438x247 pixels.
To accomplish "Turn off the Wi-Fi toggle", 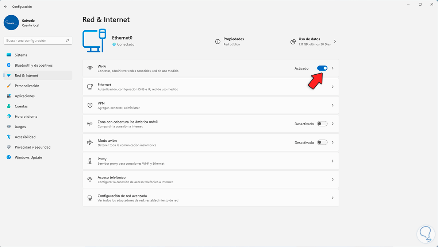I will (x=322, y=68).
